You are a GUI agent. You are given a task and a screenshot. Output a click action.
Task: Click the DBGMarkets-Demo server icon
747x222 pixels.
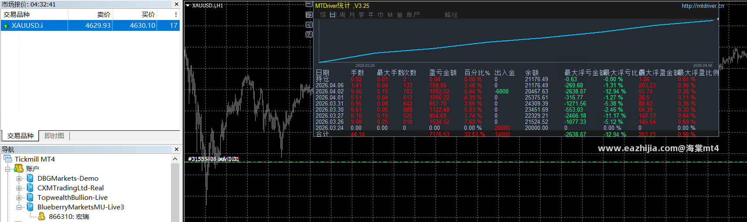30,178
